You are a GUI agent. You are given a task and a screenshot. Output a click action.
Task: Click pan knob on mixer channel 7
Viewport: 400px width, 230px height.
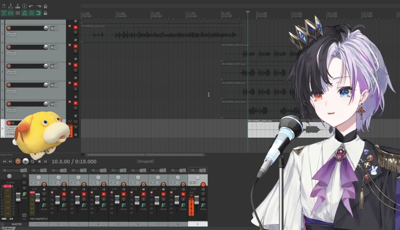coord(158,177)
